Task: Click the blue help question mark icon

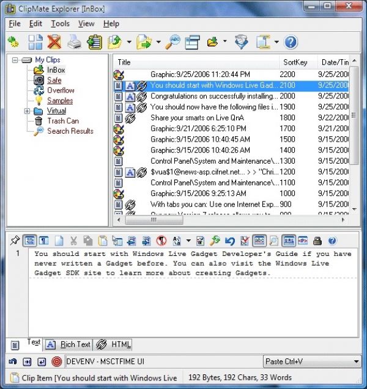Action: [x=291, y=42]
